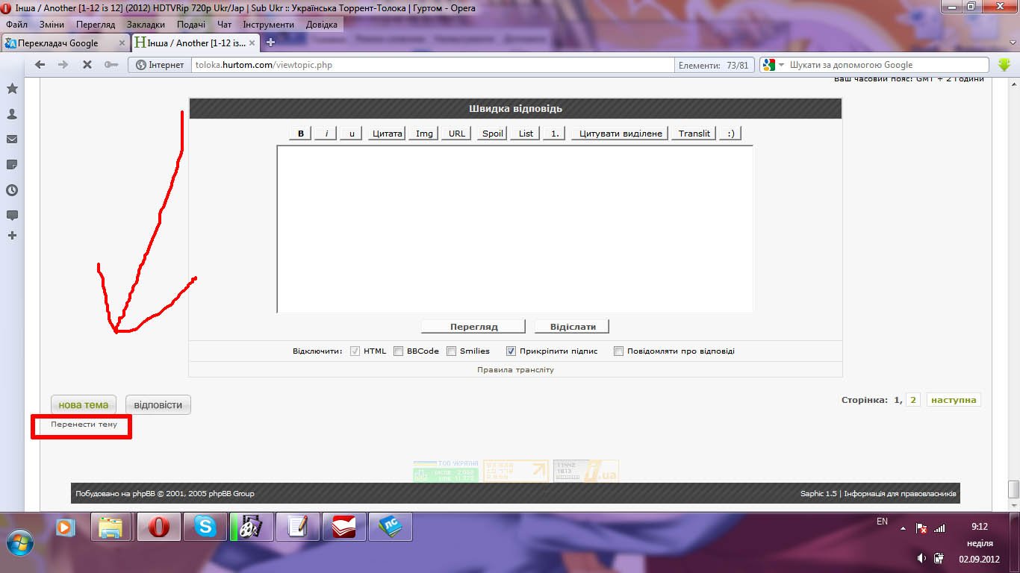Toggle the BBCode disable checkbox
1020x573 pixels.
(x=399, y=351)
